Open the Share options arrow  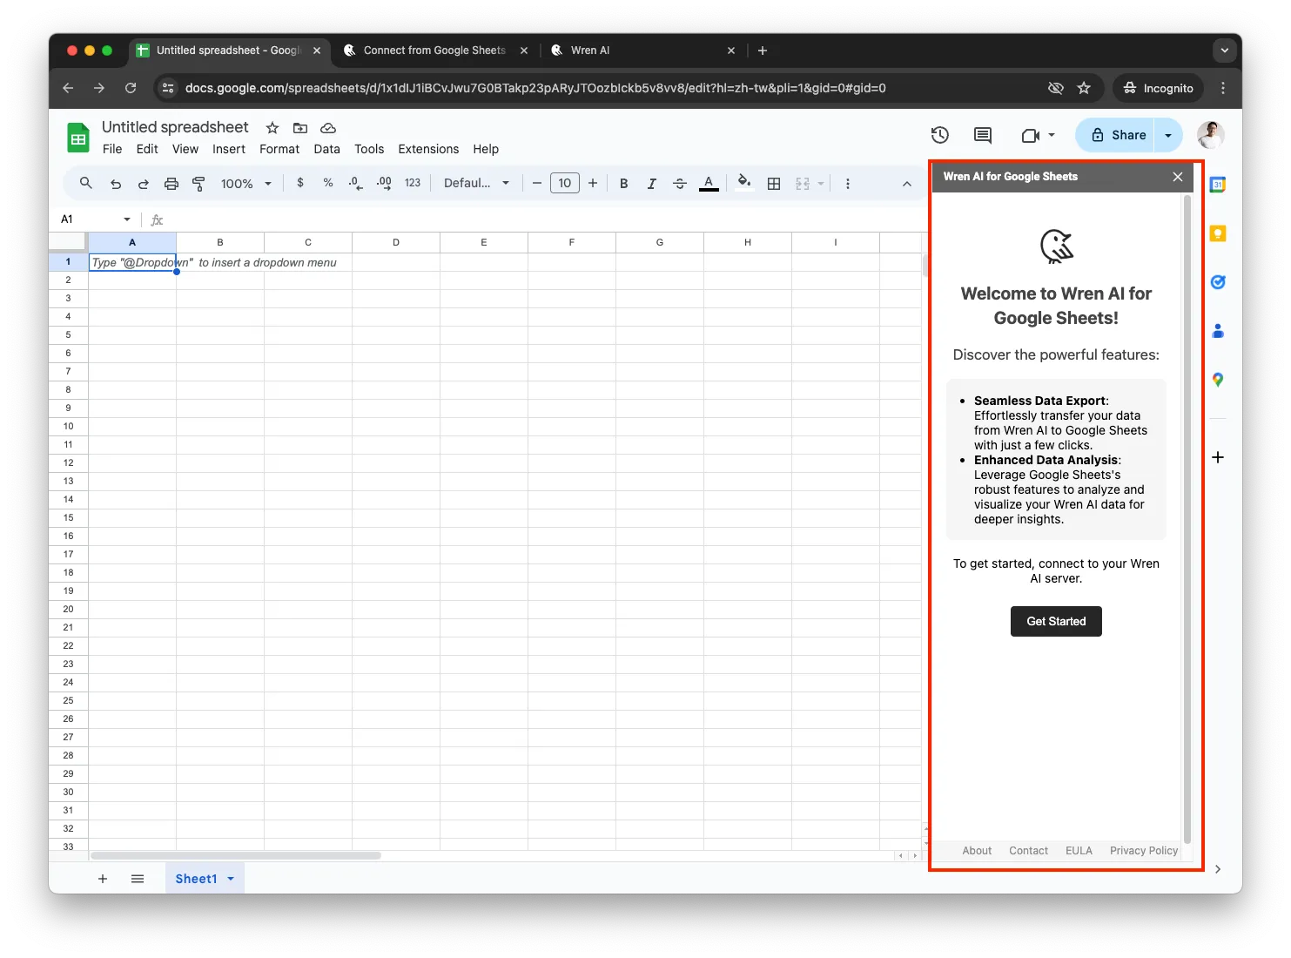[x=1168, y=135]
